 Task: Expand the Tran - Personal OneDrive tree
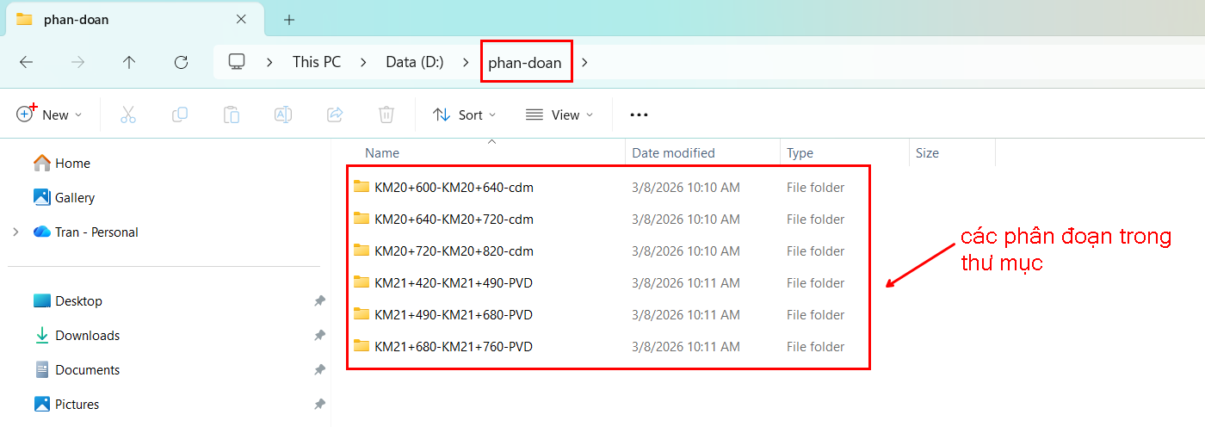[15, 232]
